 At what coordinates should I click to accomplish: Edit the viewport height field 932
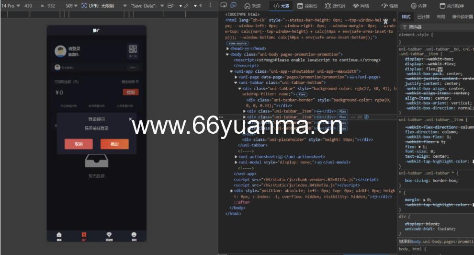(51, 6)
